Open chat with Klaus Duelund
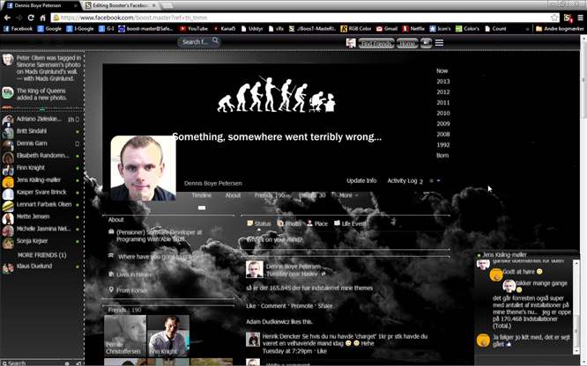This screenshot has height=366, width=587. tap(41, 267)
